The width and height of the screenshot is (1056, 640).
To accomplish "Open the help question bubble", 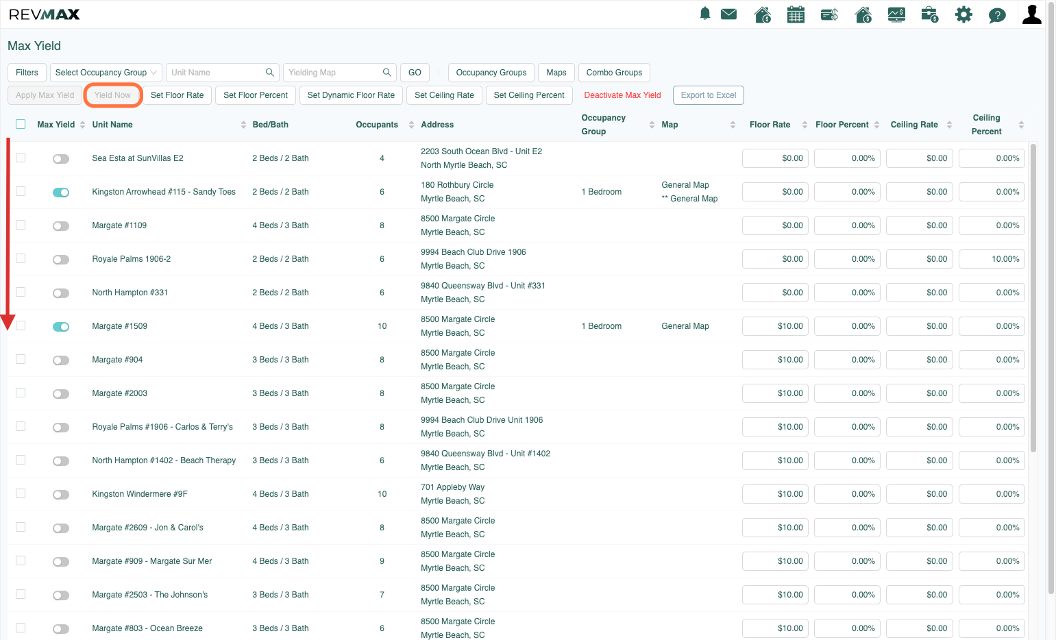I will 997,15.
